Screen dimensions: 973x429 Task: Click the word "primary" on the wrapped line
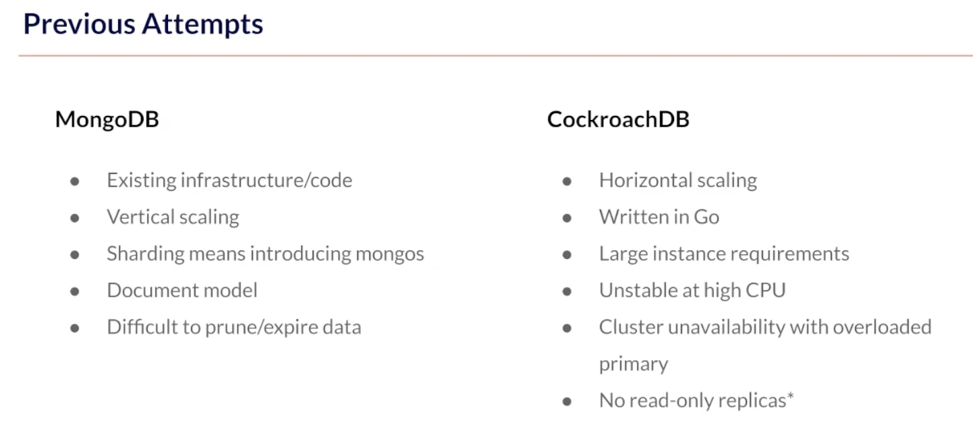(633, 364)
